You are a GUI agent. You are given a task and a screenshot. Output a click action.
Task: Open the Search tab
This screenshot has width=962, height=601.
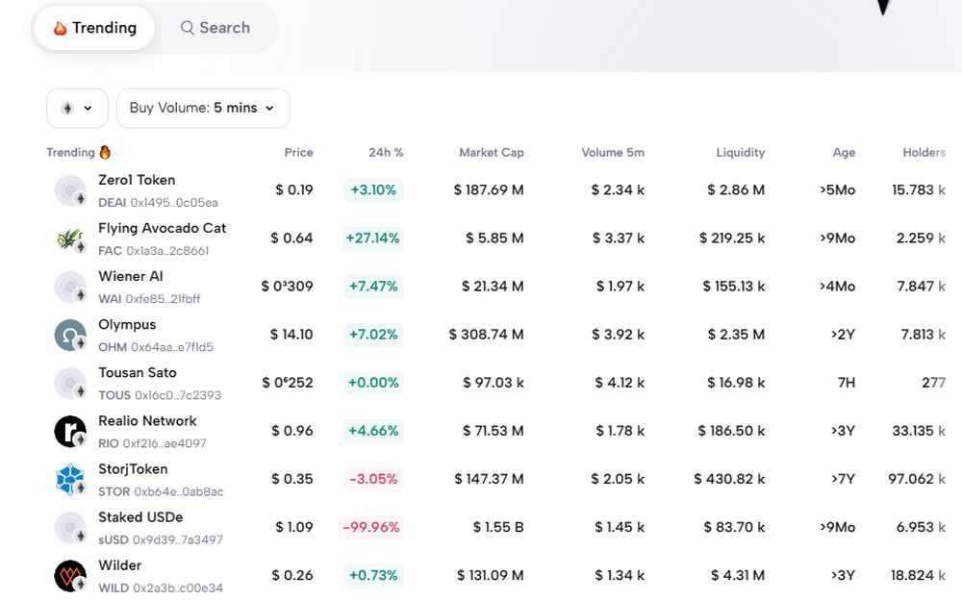215,28
